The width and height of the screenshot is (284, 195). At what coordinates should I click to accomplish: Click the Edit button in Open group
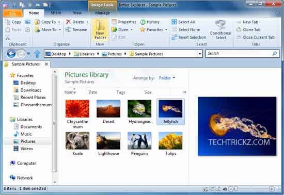point(119,37)
